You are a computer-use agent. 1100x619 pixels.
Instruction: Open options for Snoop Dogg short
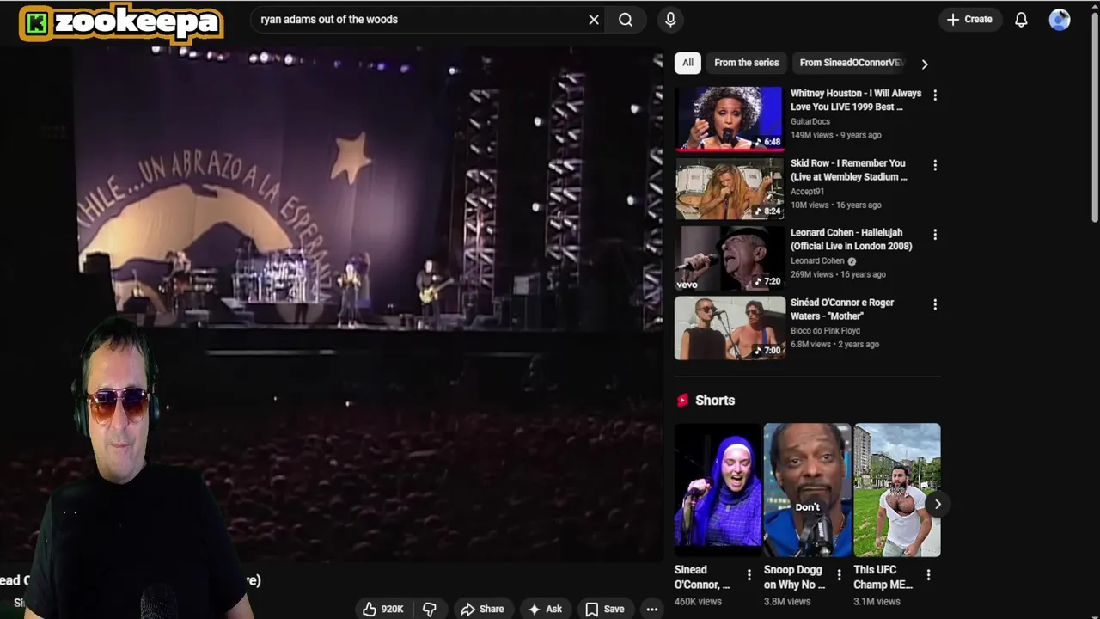point(839,575)
